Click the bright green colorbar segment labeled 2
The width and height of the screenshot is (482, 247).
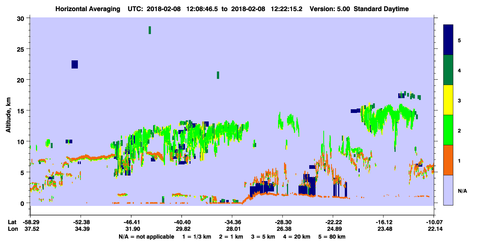pos(448,130)
